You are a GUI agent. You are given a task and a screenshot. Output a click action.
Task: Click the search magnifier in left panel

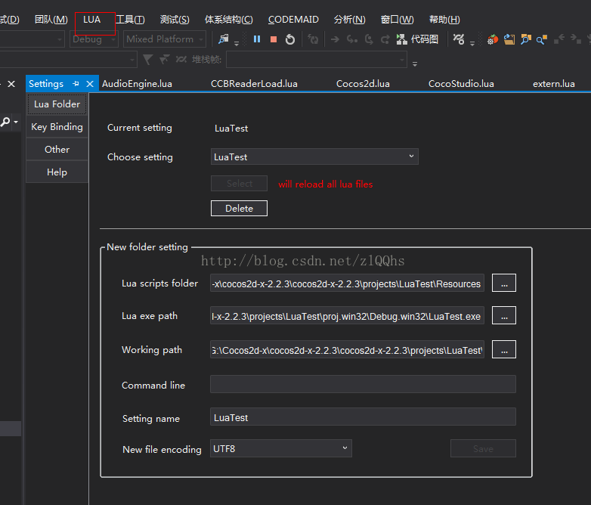[x=5, y=122]
